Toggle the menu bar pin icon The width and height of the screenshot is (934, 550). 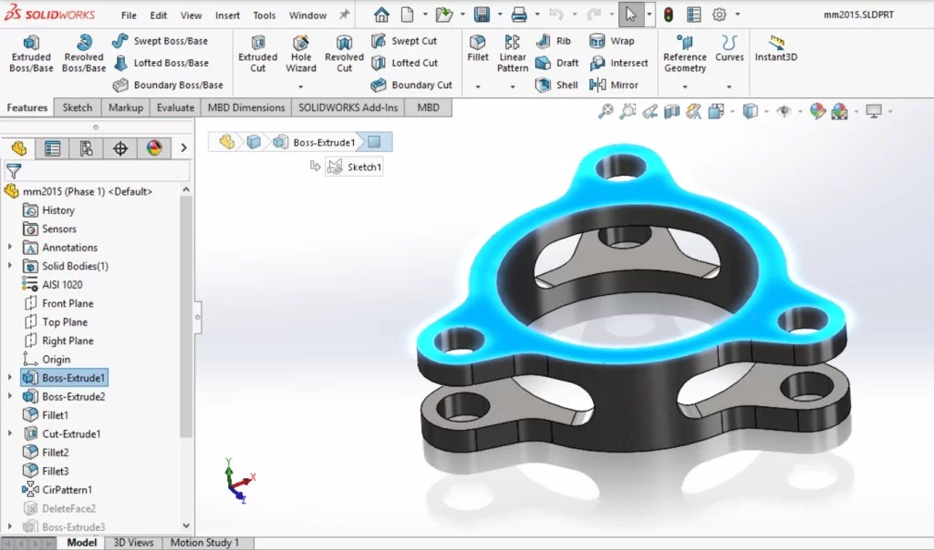click(344, 15)
